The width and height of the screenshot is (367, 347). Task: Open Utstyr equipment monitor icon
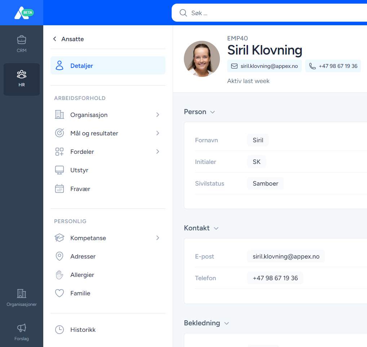coord(59,170)
